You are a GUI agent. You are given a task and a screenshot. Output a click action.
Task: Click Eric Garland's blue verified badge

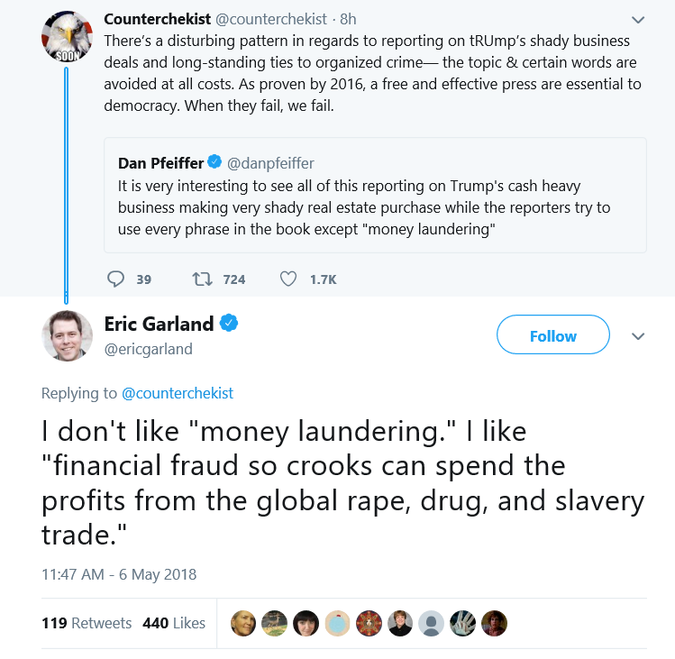(x=229, y=323)
